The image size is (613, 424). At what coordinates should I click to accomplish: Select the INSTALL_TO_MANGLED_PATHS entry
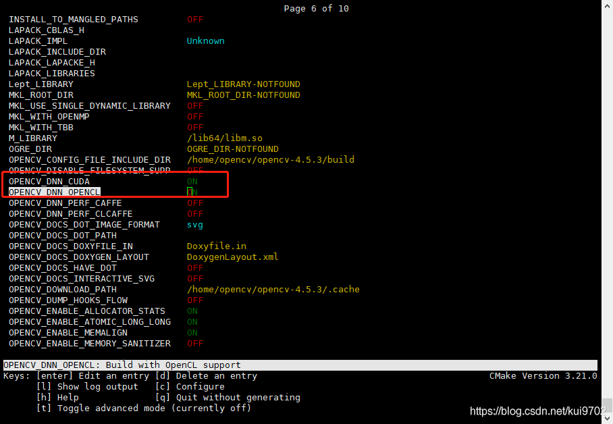74,20
